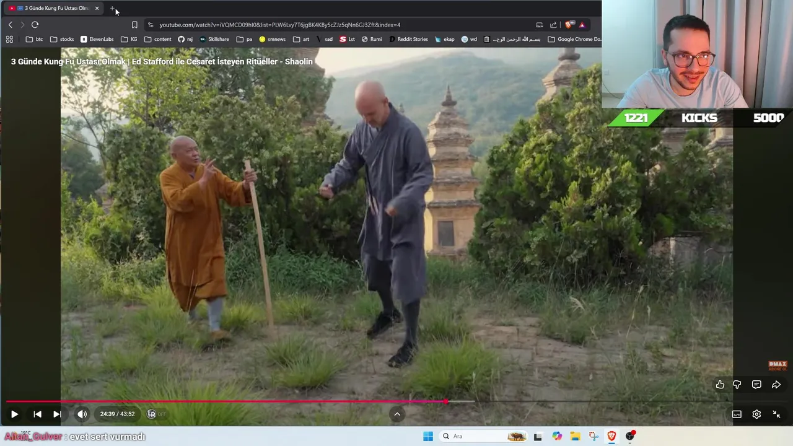Image resolution: width=793 pixels, height=446 pixels.
Task: Open the 'ekap' bookmark
Action: (x=445, y=39)
